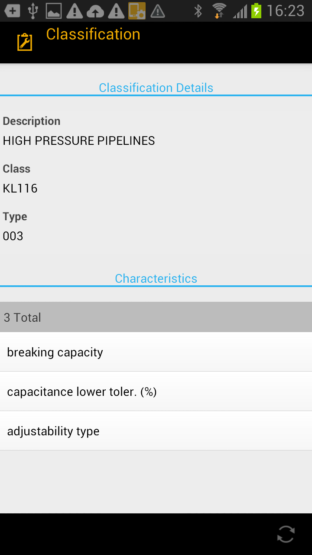Tap the screenshot capture notification icon
The image size is (312, 555).
click(x=137, y=11)
